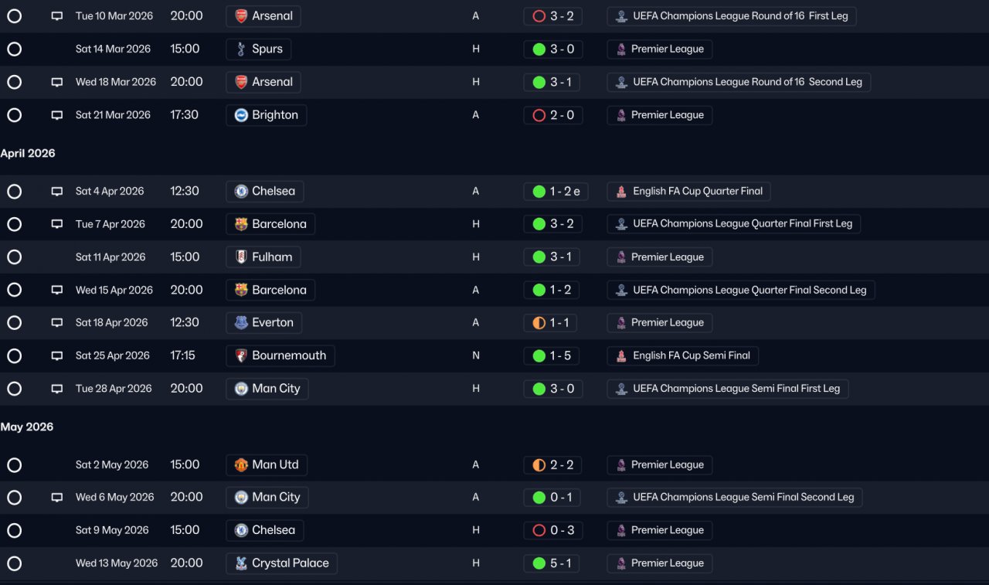Click the Crystal Palace club badge
The height and width of the screenshot is (585, 989).
[x=241, y=563]
